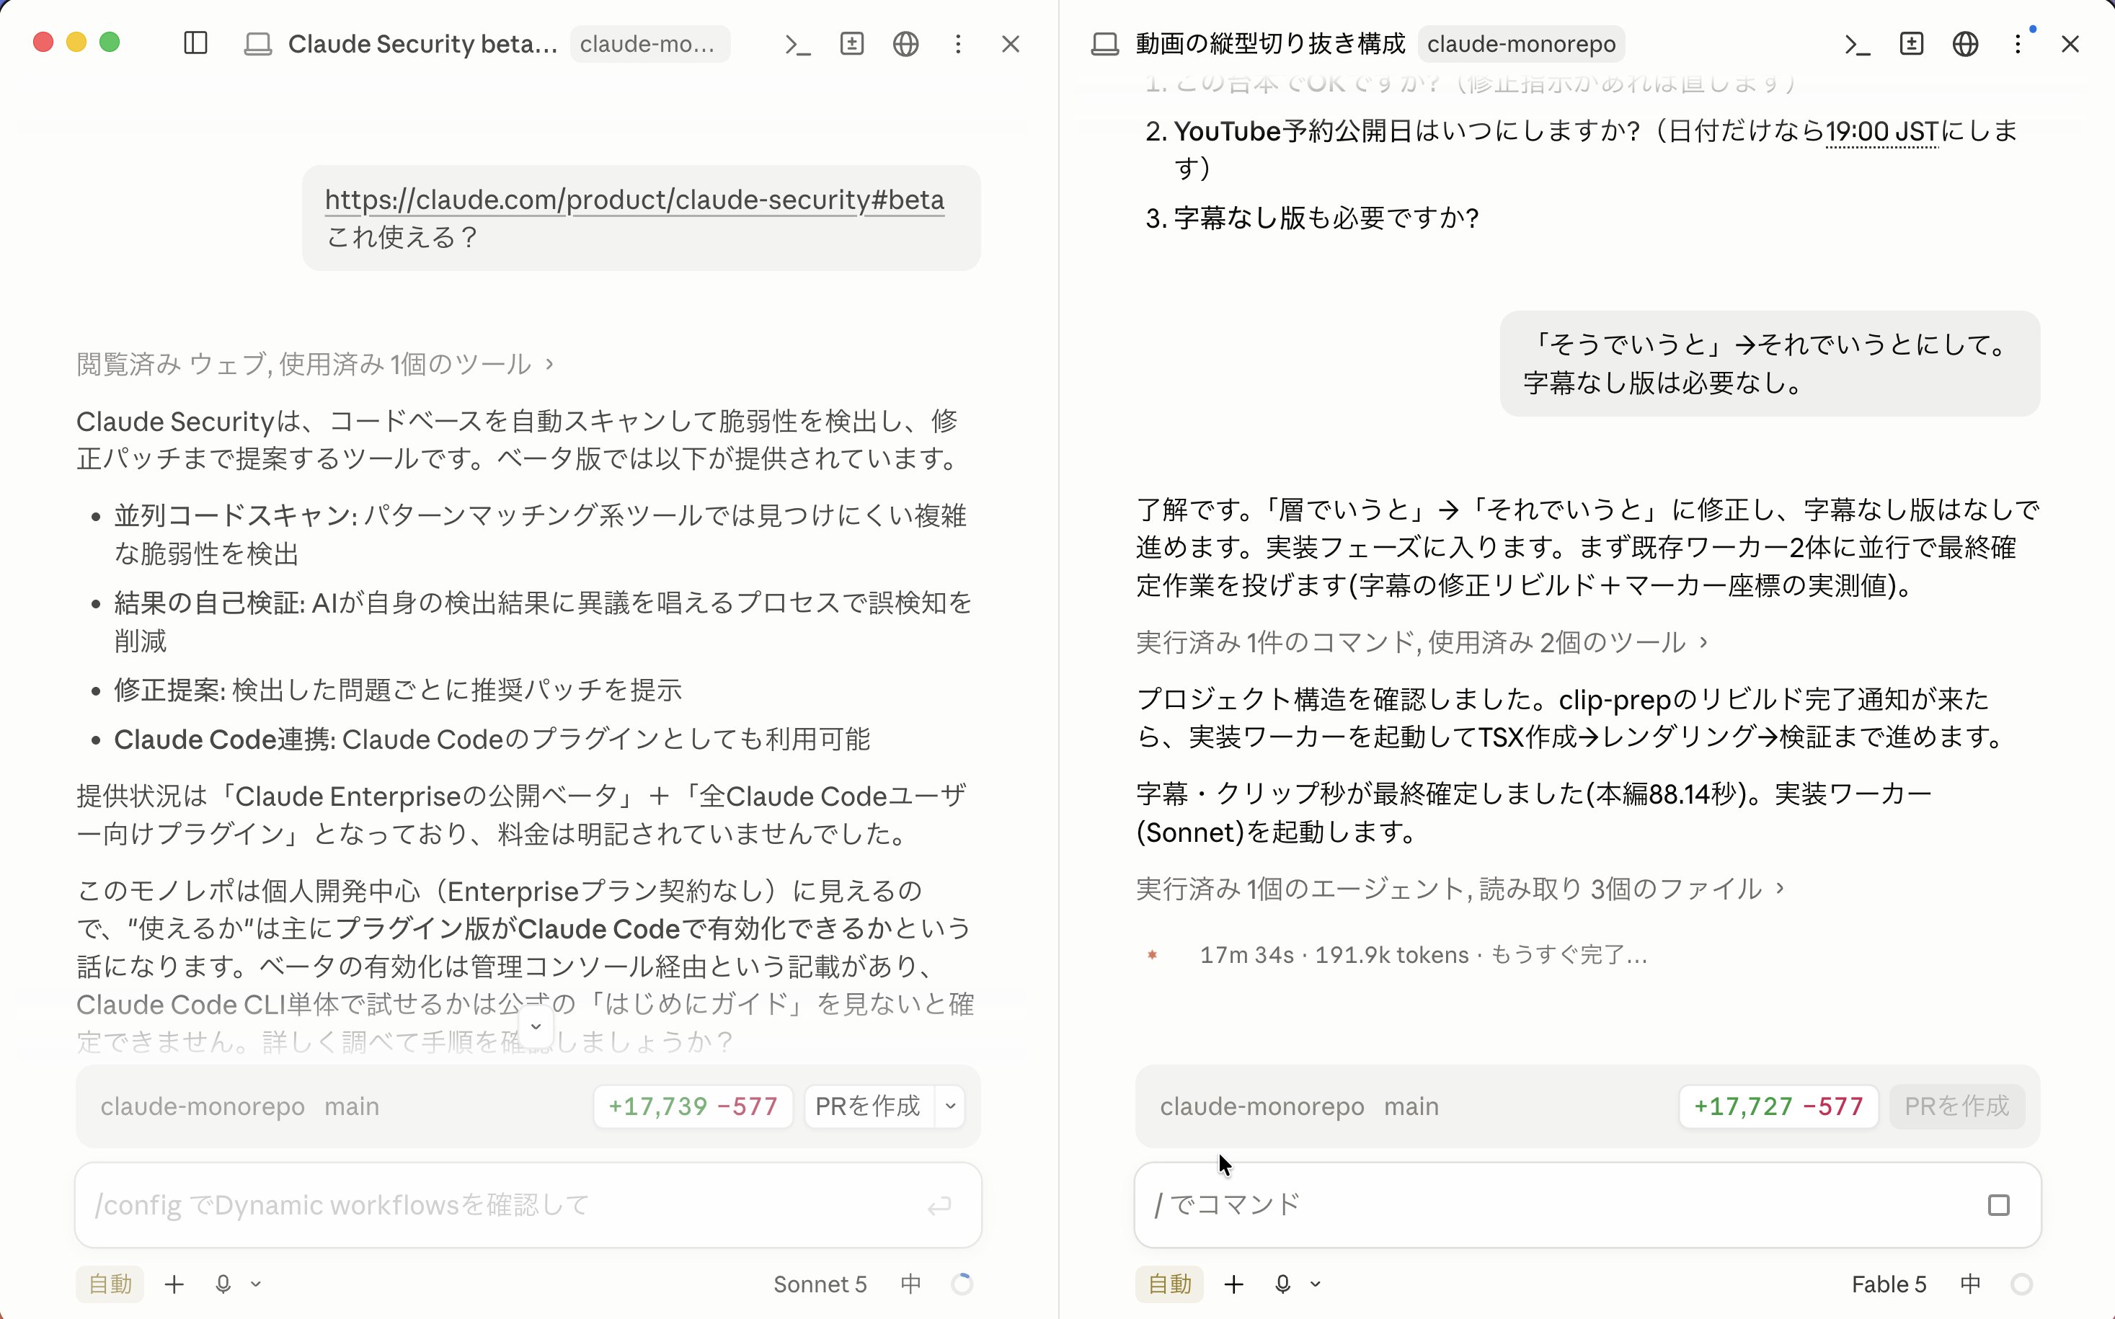The image size is (2115, 1319).
Task: Click microphone icon in left pane
Action: [x=223, y=1284]
